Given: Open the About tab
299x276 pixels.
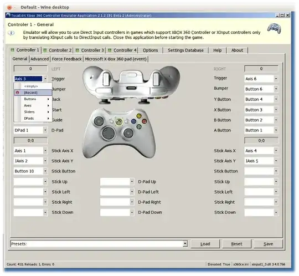Looking at the screenshot, I should click(x=237, y=50).
